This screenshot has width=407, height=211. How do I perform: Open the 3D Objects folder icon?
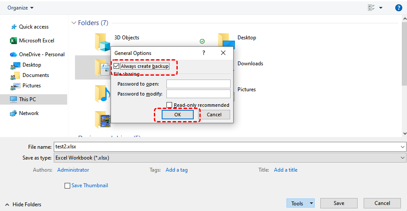103,42
